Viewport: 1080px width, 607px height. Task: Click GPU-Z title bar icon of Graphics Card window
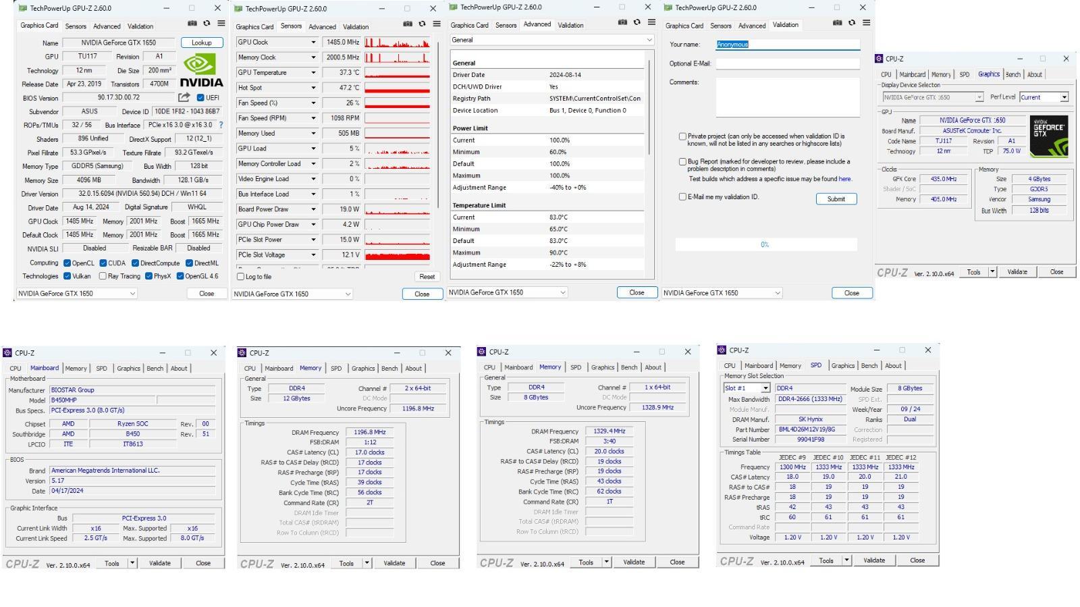point(23,8)
